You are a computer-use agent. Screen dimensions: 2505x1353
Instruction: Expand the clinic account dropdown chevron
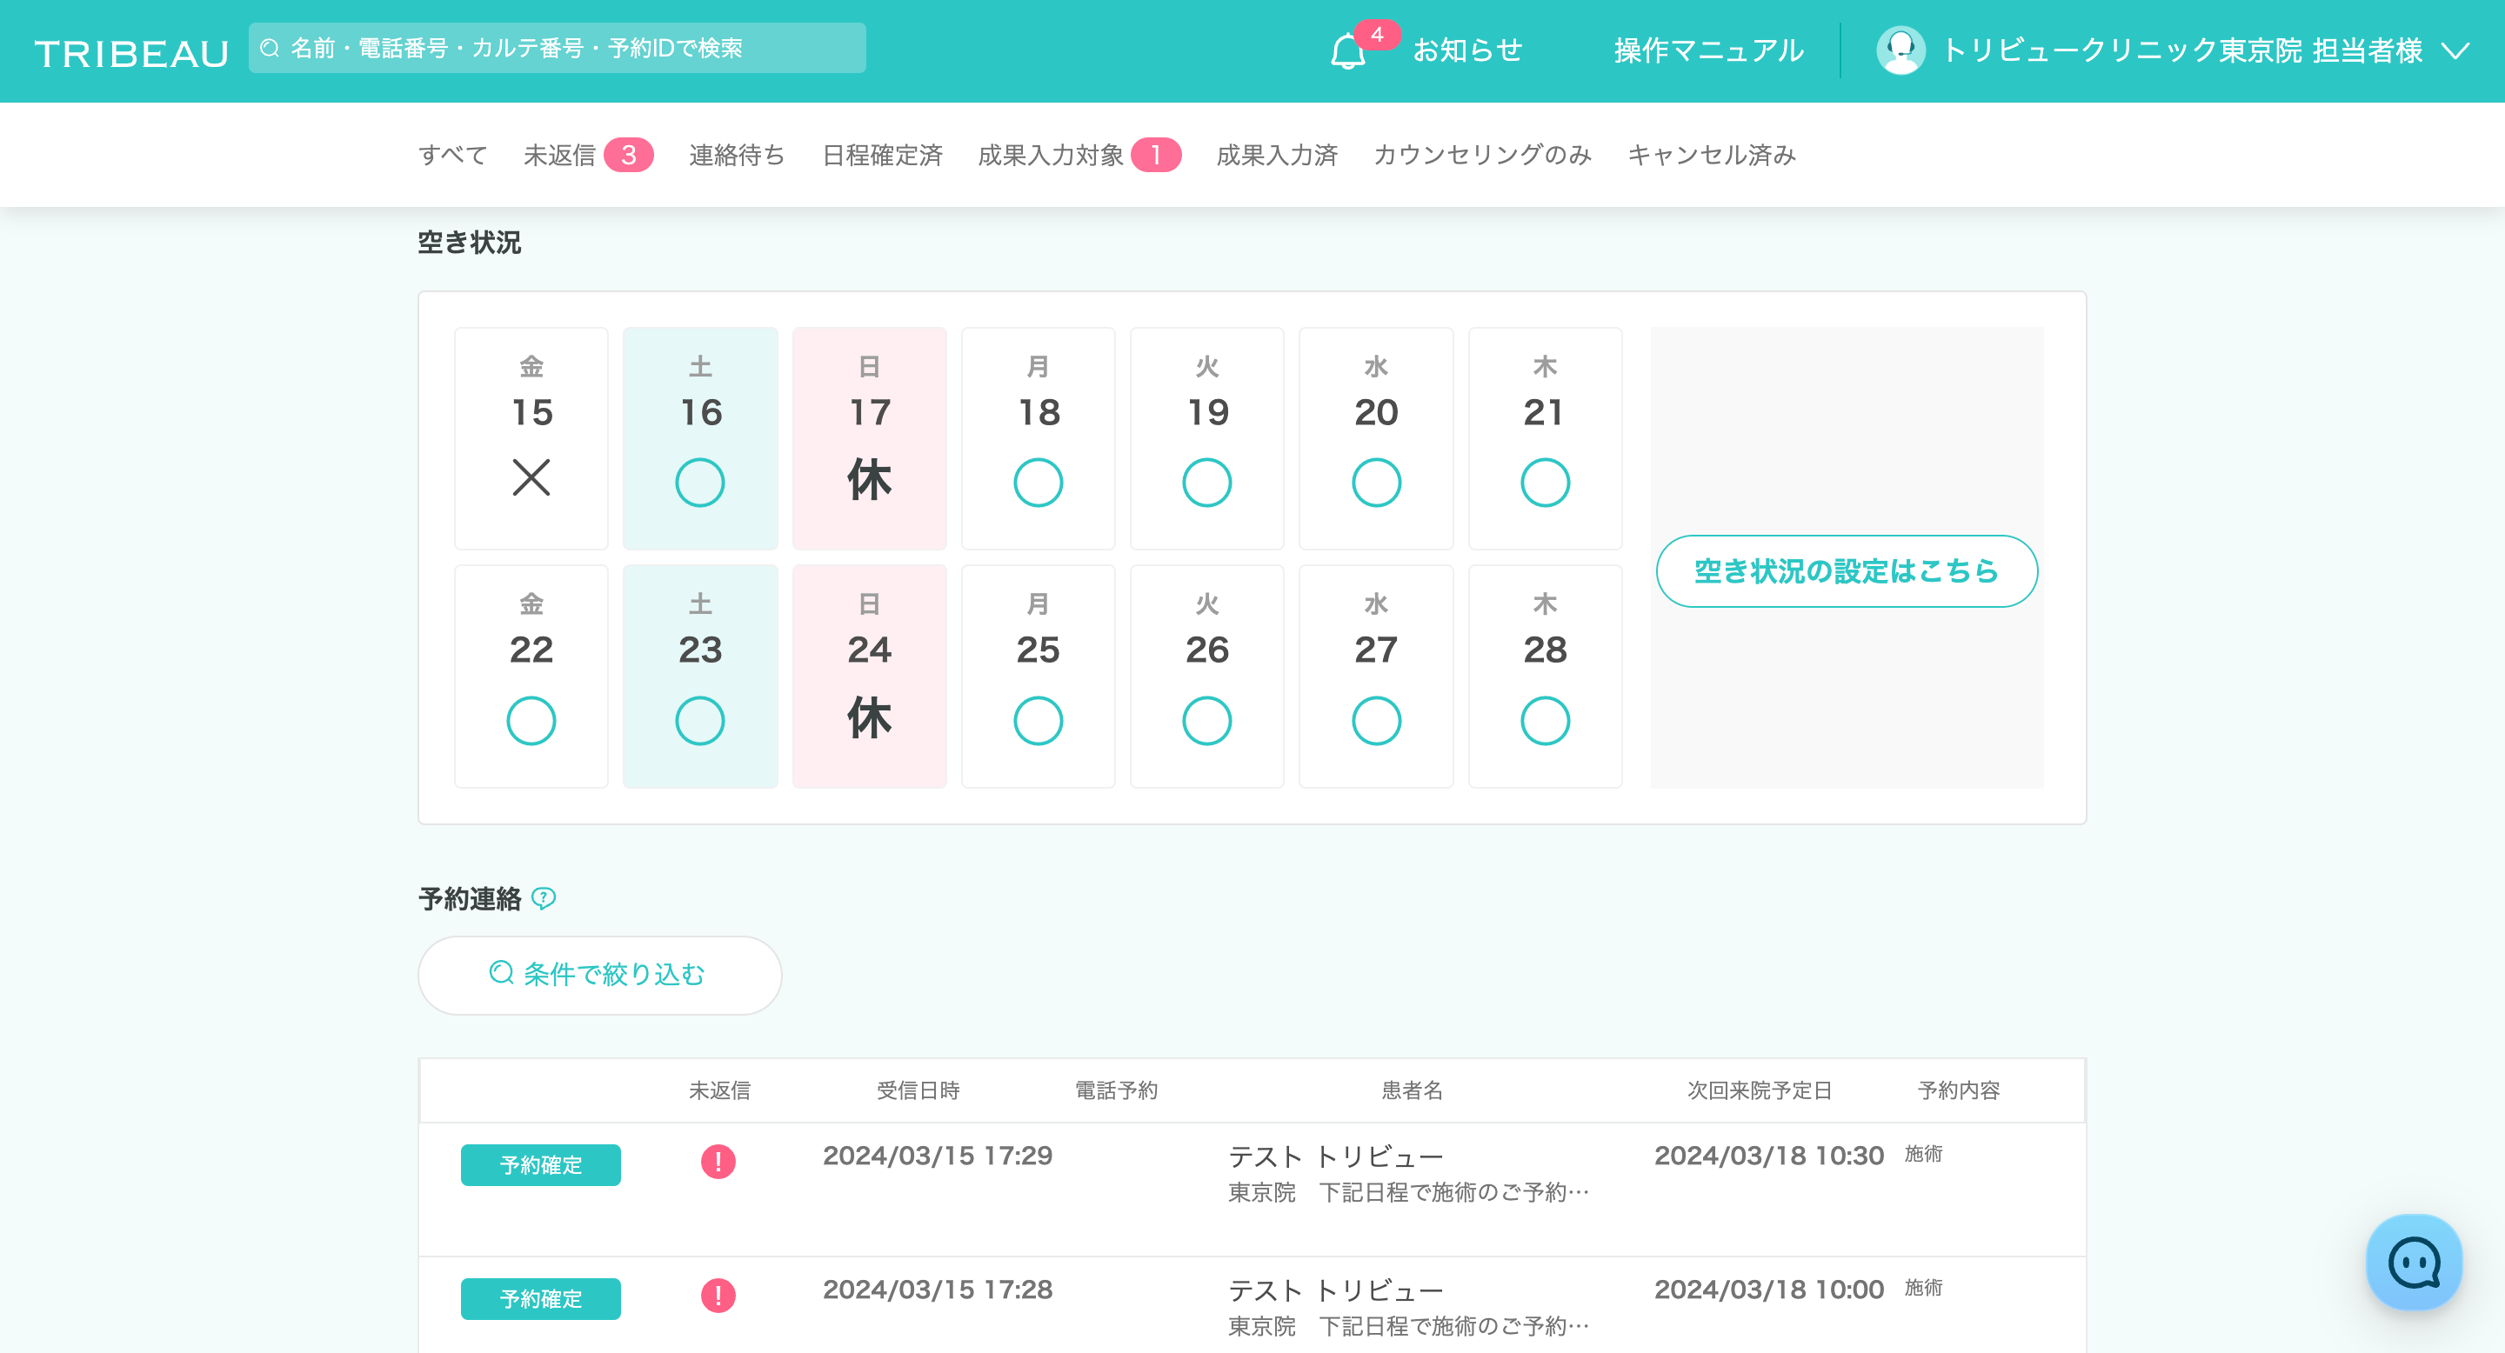(2456, 50)
